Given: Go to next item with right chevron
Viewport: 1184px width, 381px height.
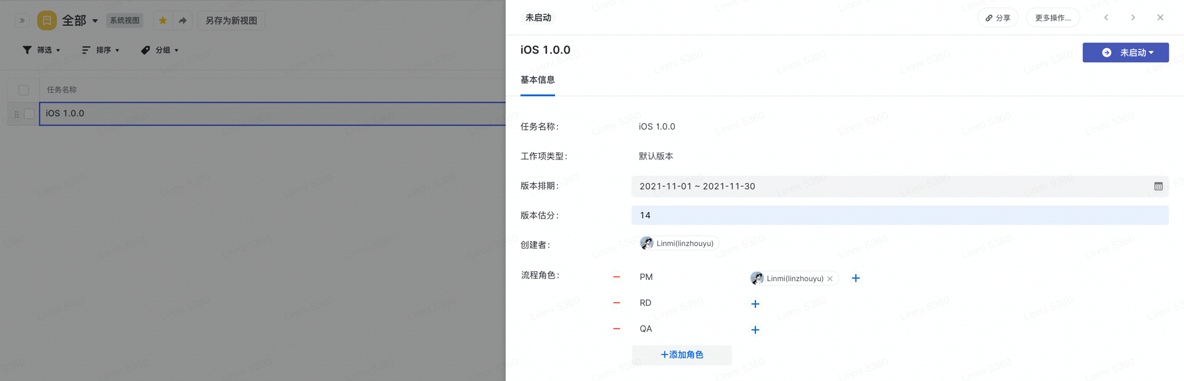Looking at the screenshot, I should 1133,17.
